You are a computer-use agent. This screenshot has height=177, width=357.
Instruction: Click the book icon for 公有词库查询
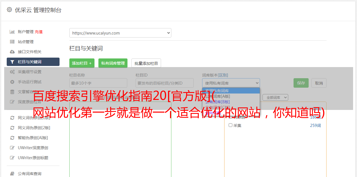pyautogui.click(x=12, y=174)
